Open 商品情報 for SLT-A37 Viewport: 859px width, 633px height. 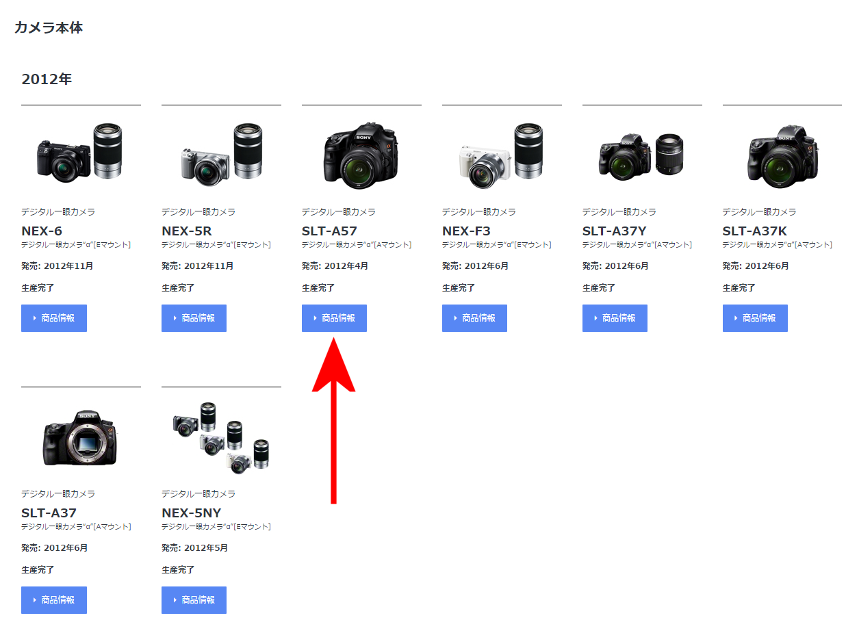coord(54,600)
